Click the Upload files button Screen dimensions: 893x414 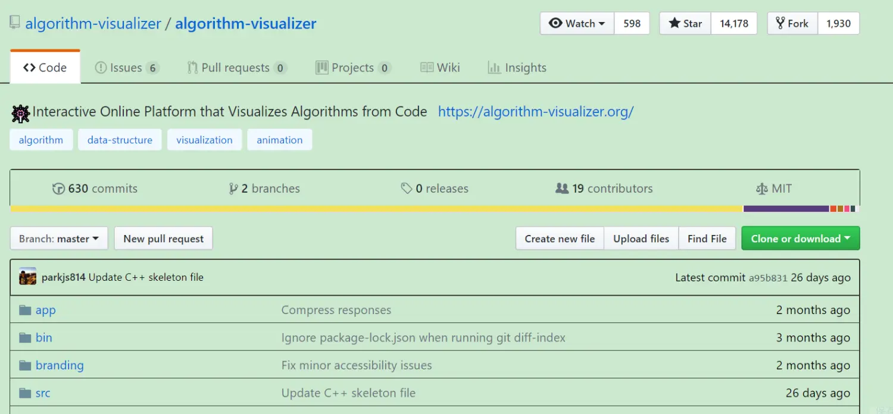click(641, 239)
